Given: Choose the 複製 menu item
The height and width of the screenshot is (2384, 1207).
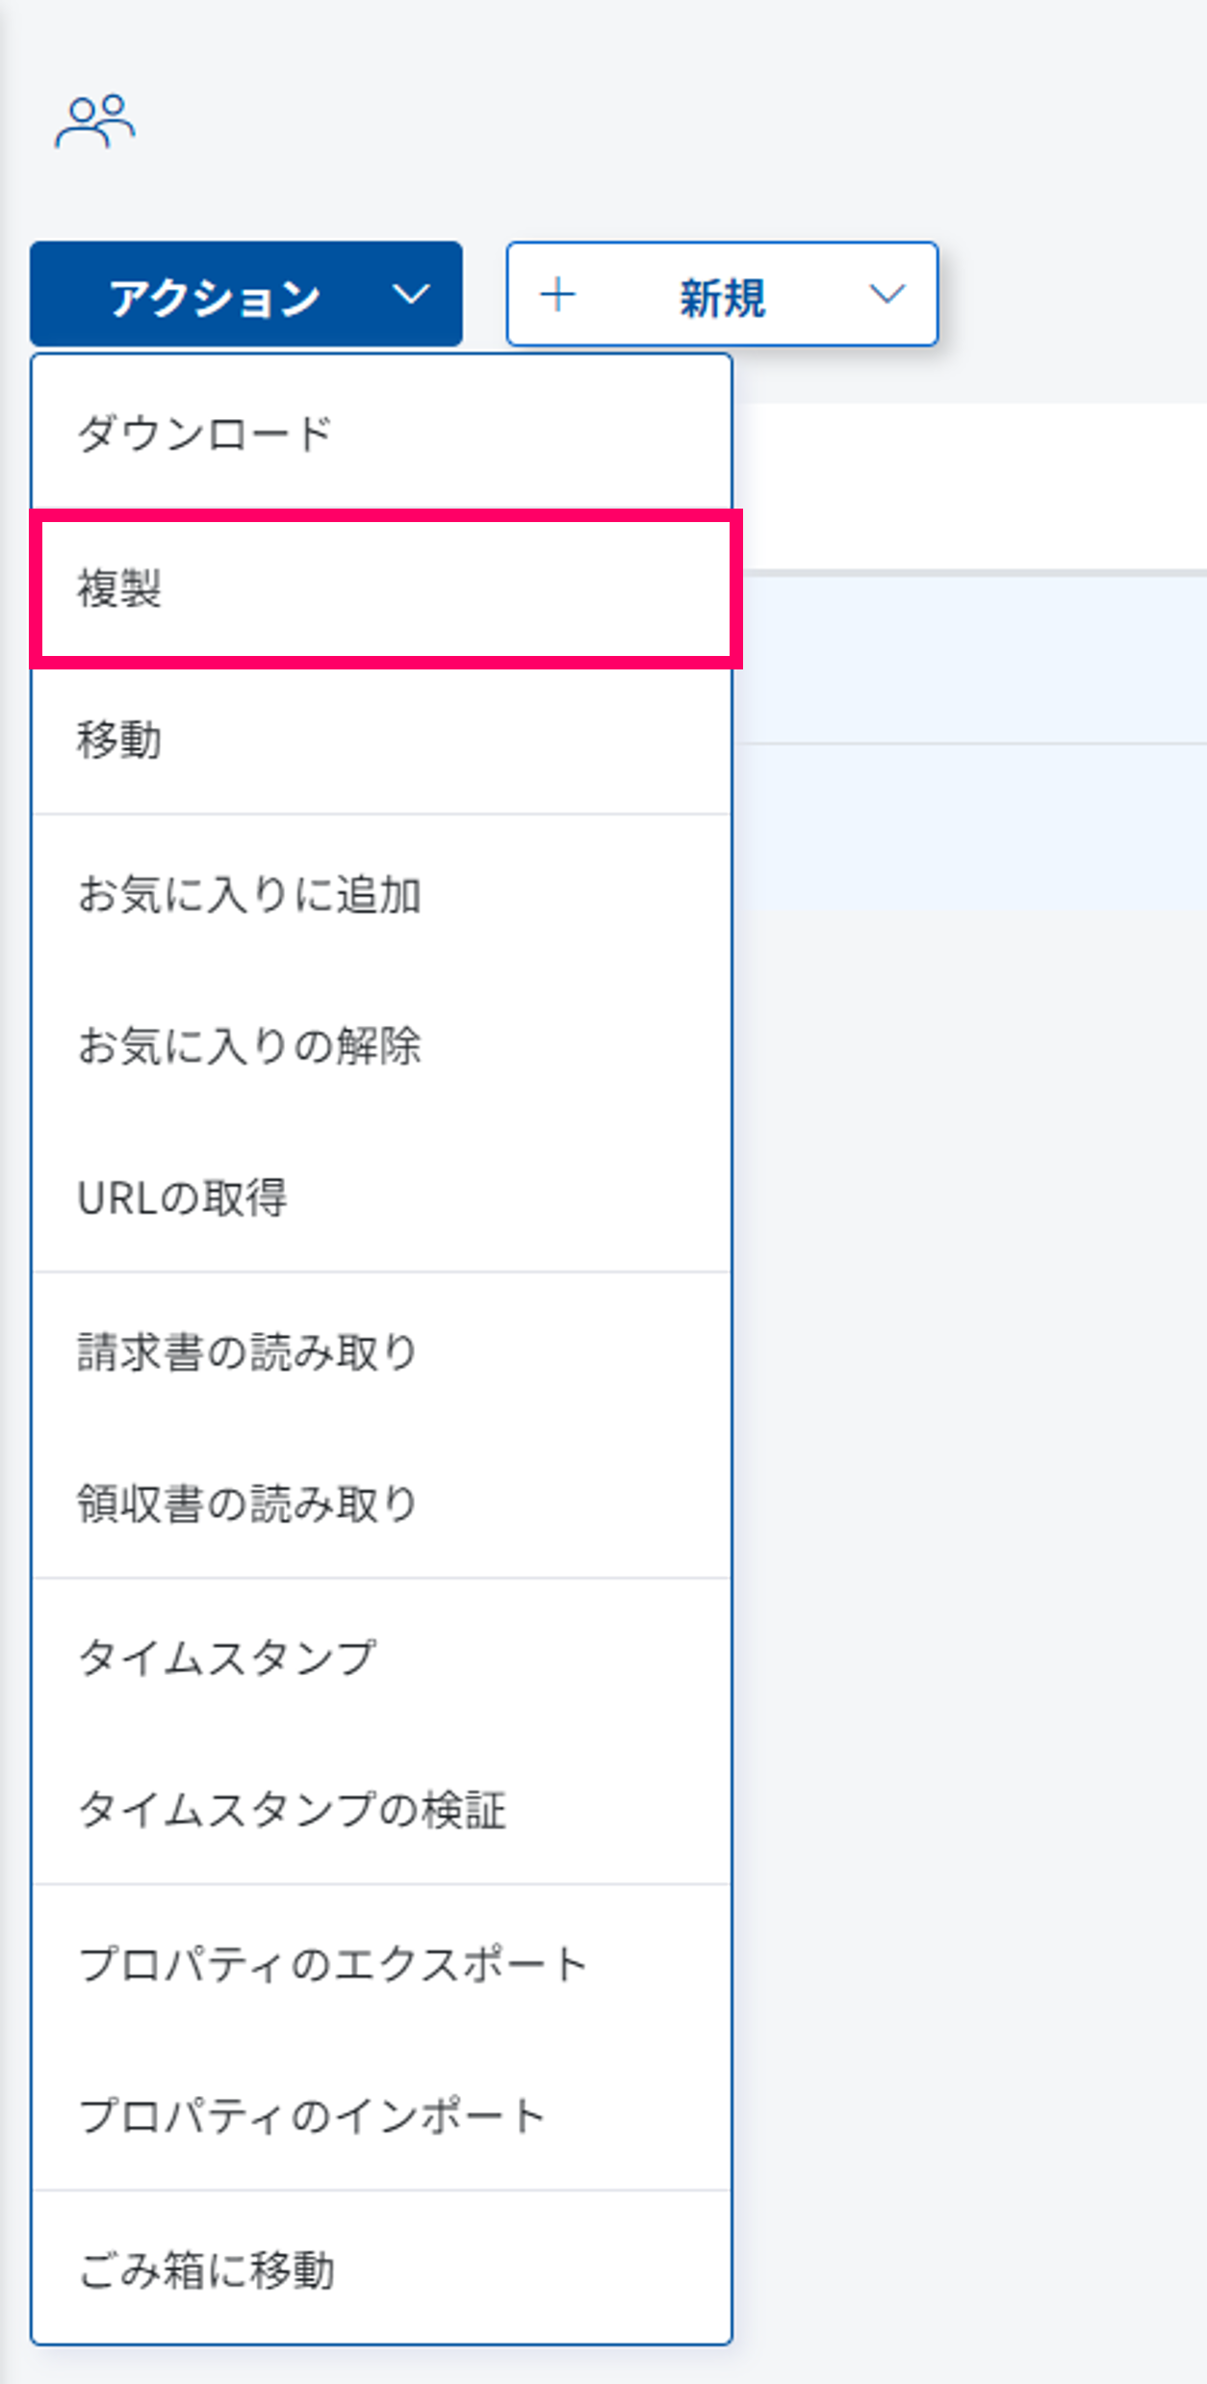Looking at the screenshot, I should click(120, 589).
